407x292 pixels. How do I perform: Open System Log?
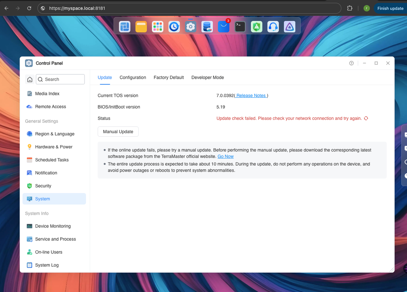click(54, 265)
